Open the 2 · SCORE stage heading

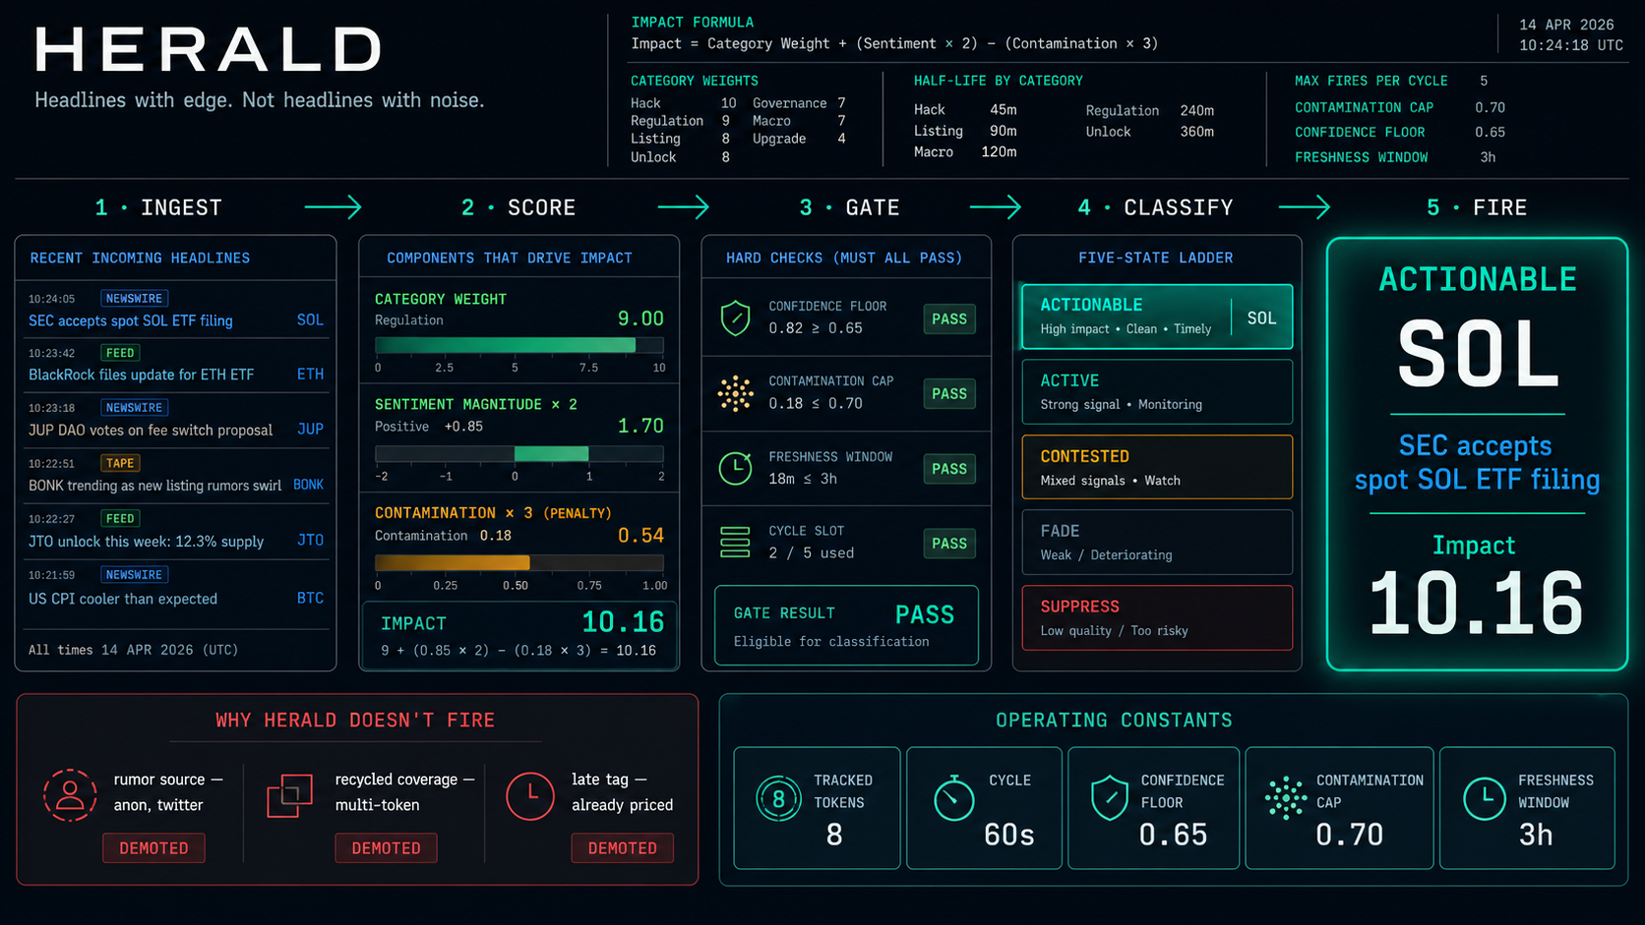518,207
